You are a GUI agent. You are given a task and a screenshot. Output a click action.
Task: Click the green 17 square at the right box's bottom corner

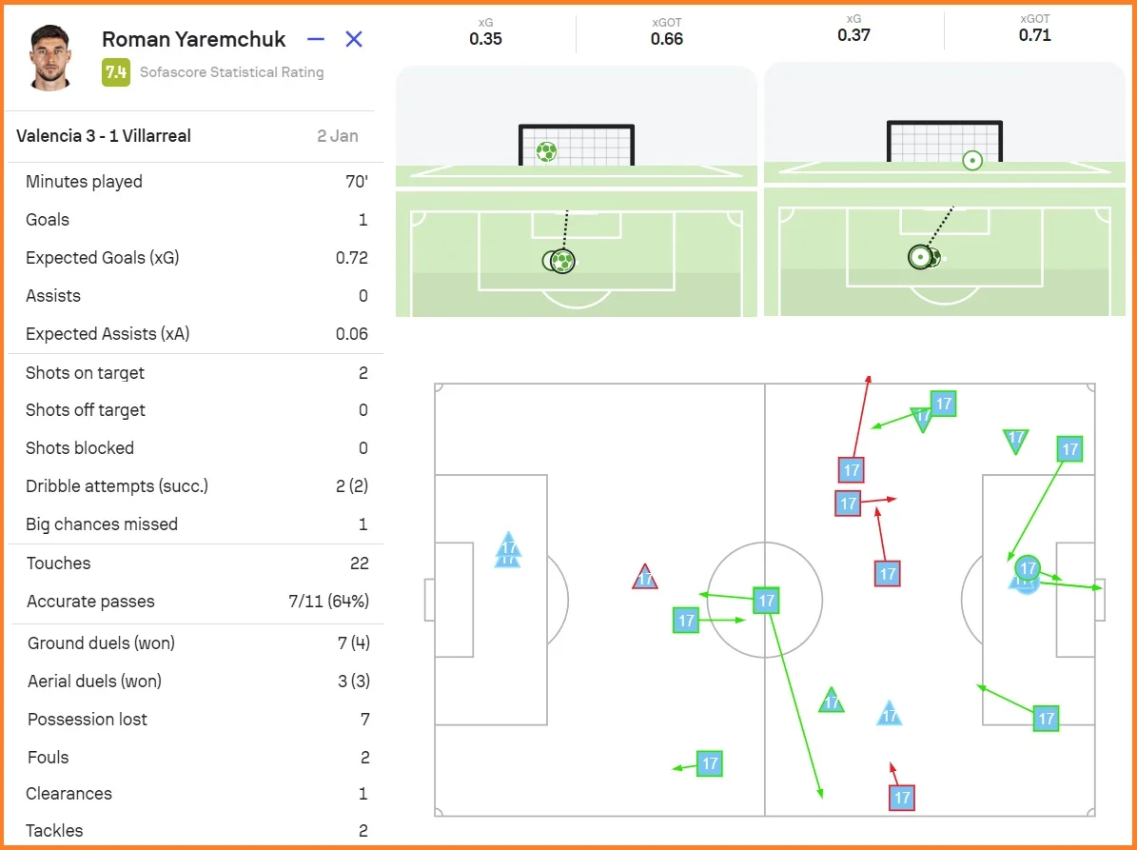point(1047,719)
